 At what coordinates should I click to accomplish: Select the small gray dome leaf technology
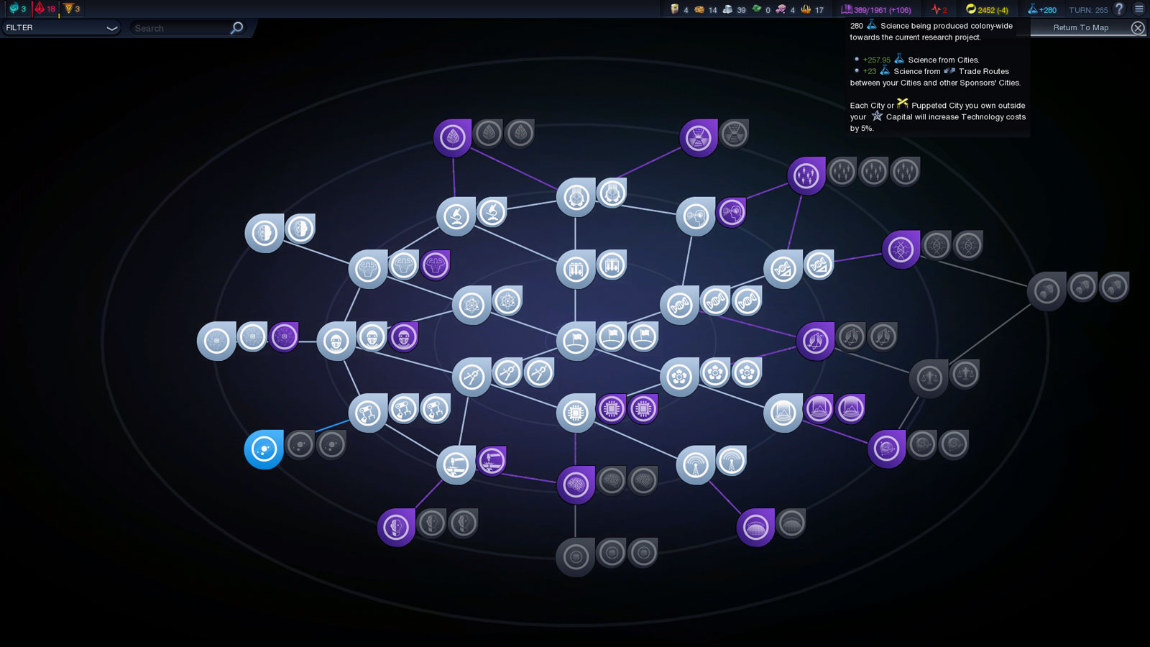point(791,523)
